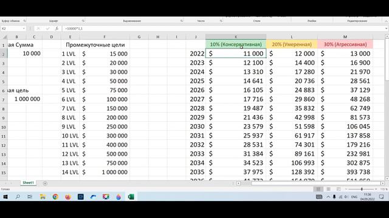The width and height of the screenshot is (389, 218).
Task: Select row 7 header
Action: [4, 99]
